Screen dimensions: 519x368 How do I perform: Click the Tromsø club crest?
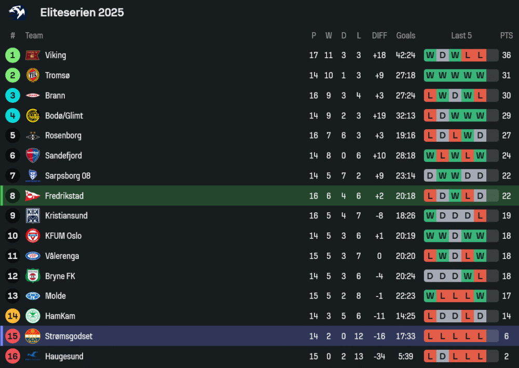pos(33,75)
